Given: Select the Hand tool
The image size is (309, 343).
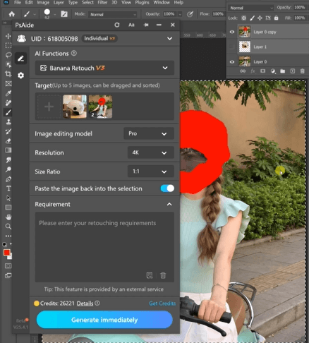Looking at the screenshot, I should 8,217.
